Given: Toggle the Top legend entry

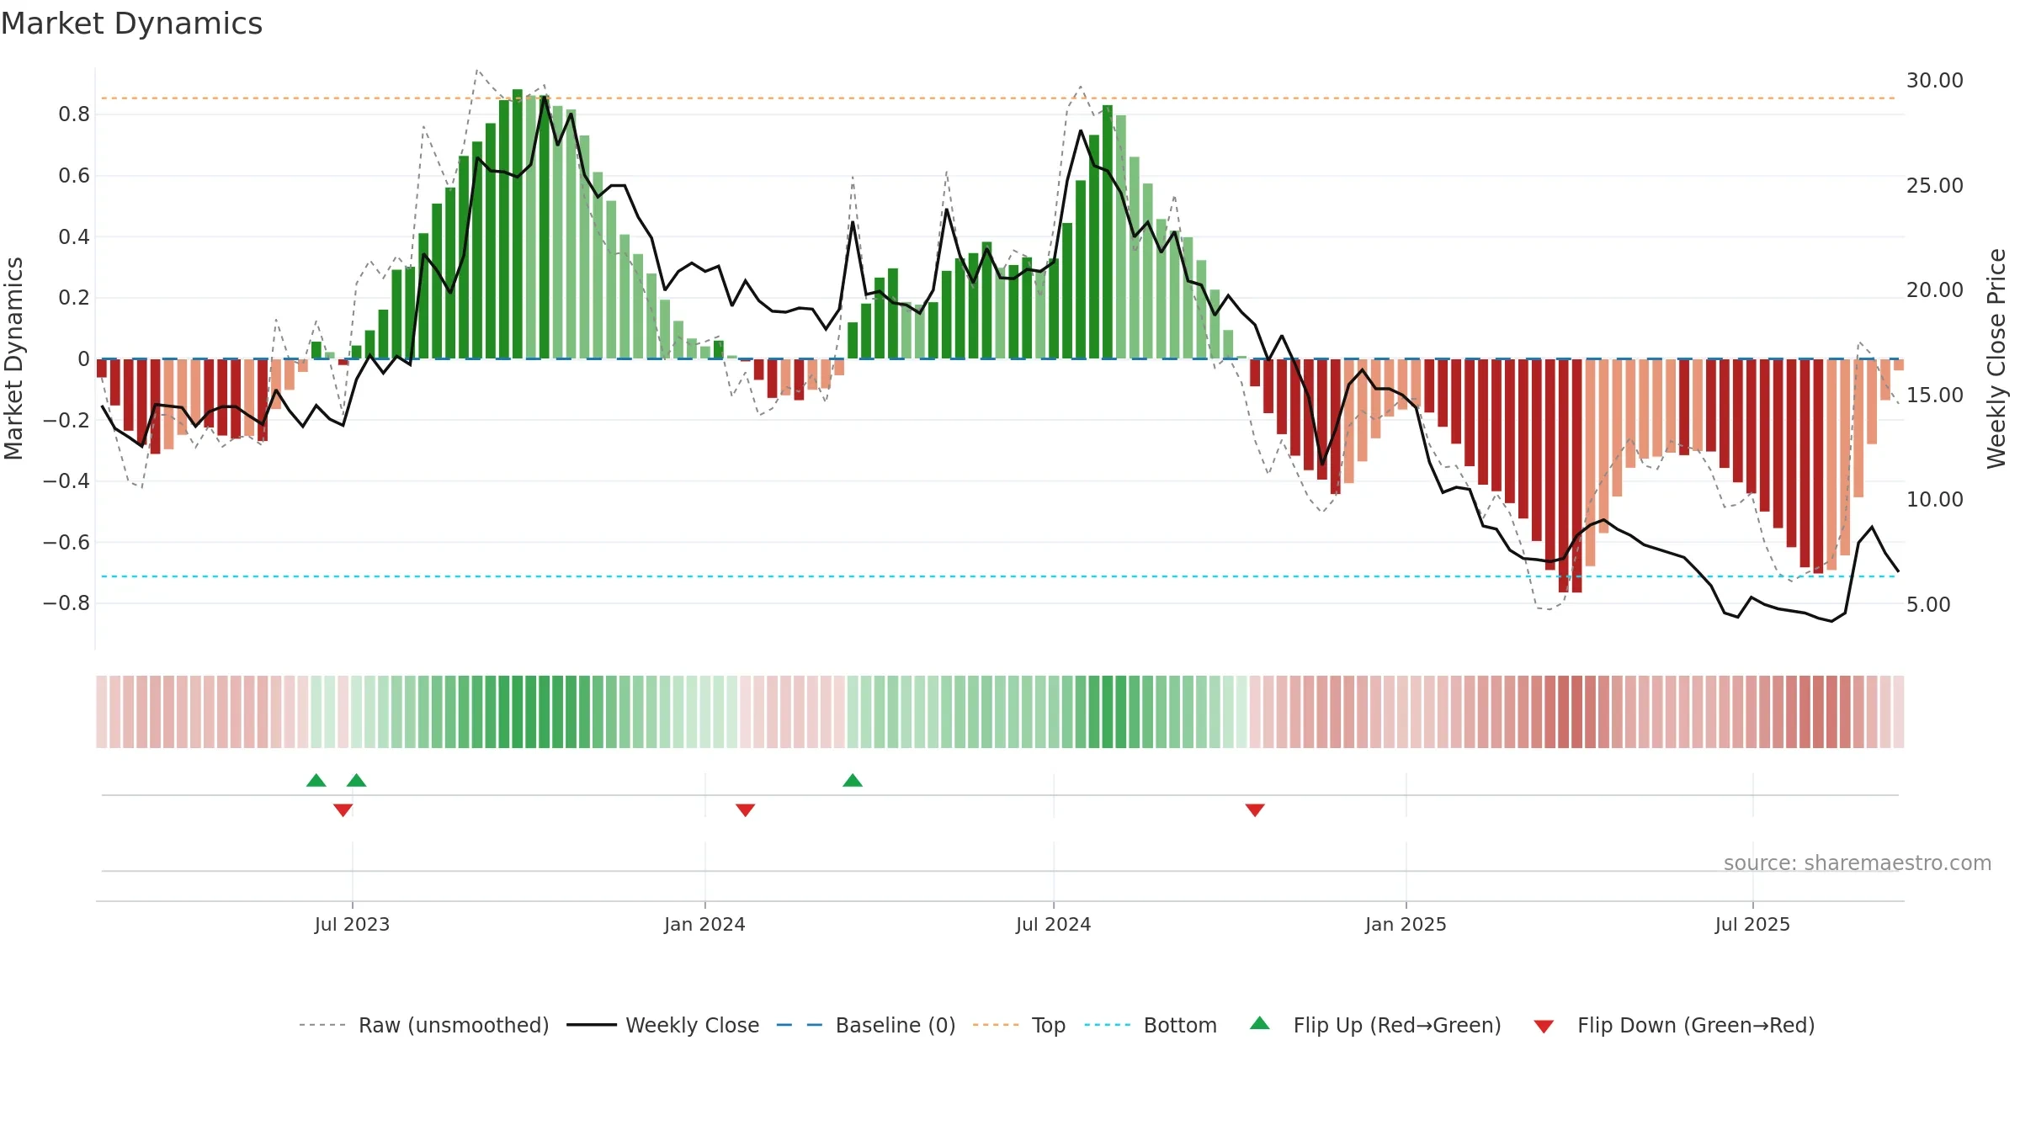Looking at the screenshot, I should [x=1018, y=1025].
